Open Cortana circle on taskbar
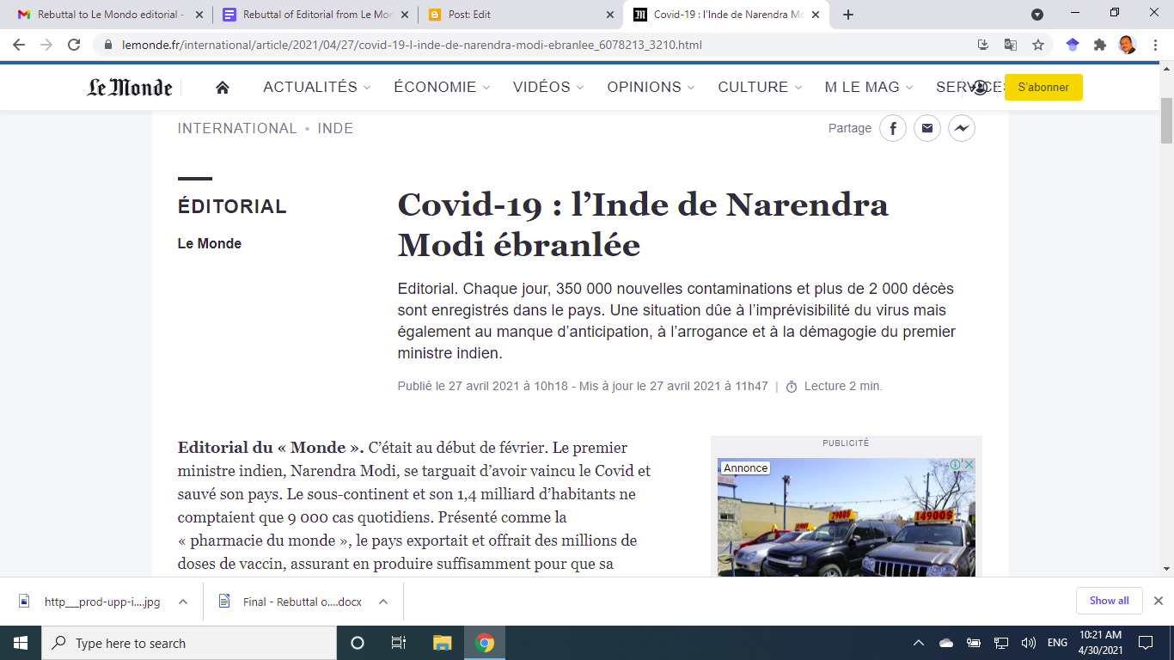 coord(358,643)
